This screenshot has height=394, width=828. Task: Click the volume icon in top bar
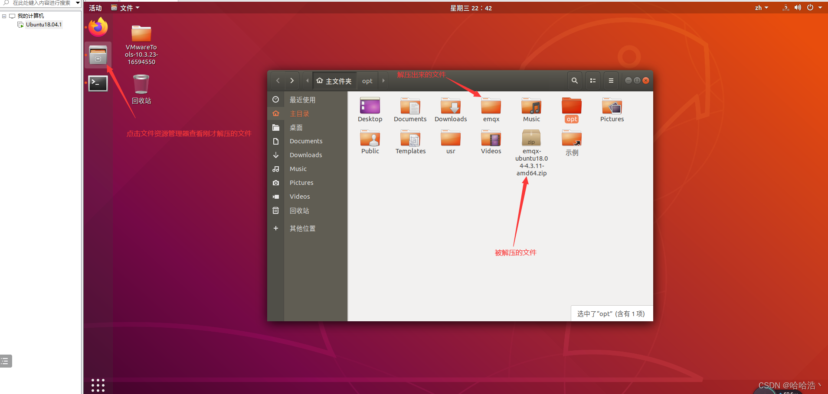(x=798, y=8)
